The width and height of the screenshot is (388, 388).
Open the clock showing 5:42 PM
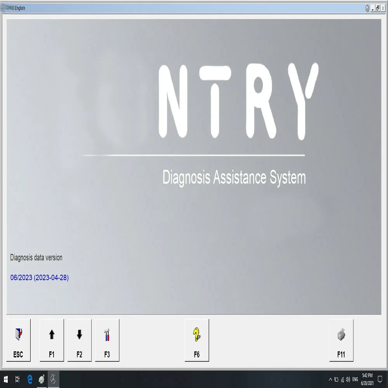[x=367, y=379]
